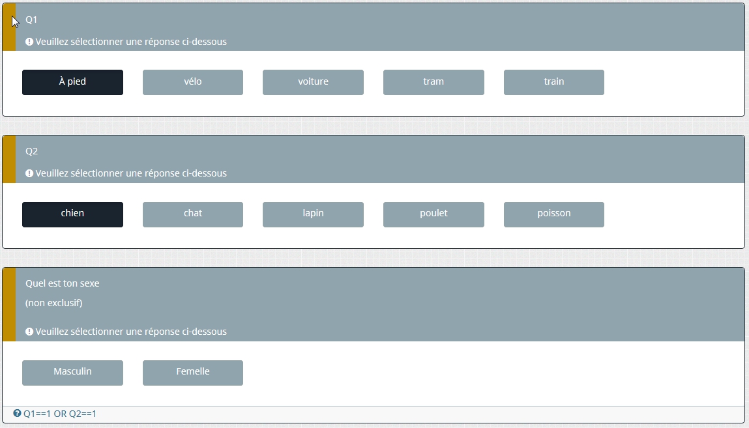Click the 'Quel est ton sexe' question title

pos(62,283)
